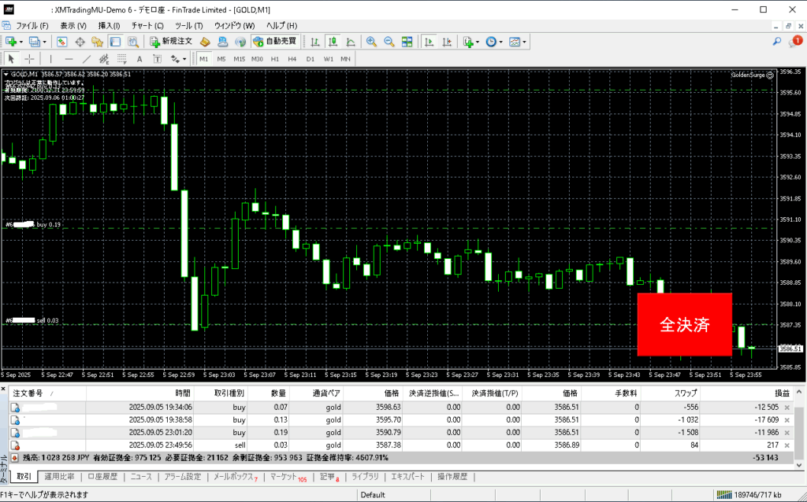Image resolution: width=807 pixels, height=502 pixels.
Task: Select the crosshair cursor tool
Action: [x=29, y=59]
